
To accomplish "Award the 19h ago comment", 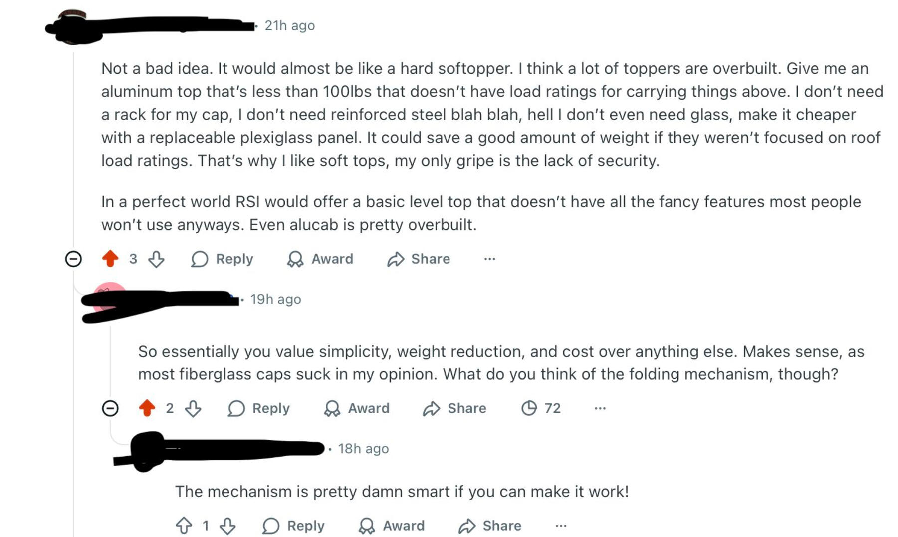I will coord(357,408).
